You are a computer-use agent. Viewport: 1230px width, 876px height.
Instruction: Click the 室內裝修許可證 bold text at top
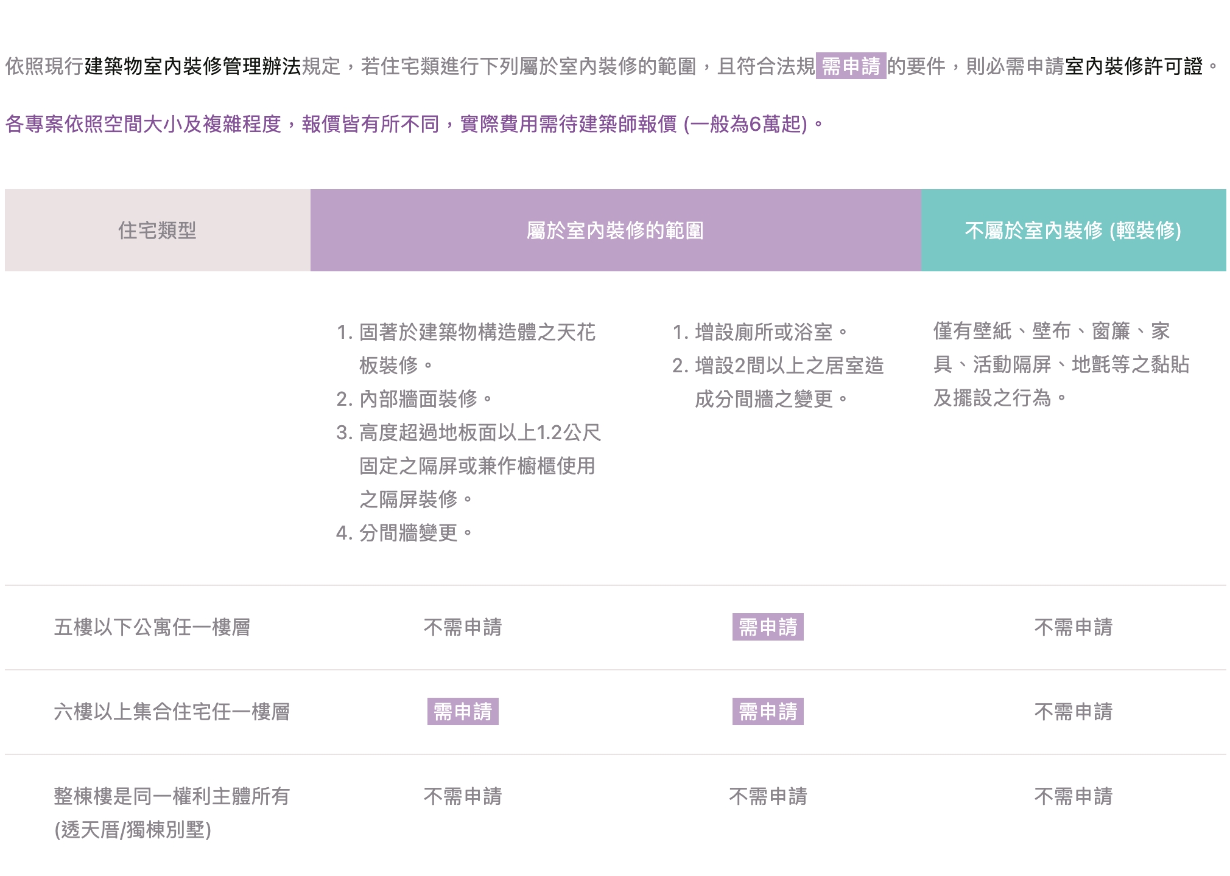pos(1134,66)
